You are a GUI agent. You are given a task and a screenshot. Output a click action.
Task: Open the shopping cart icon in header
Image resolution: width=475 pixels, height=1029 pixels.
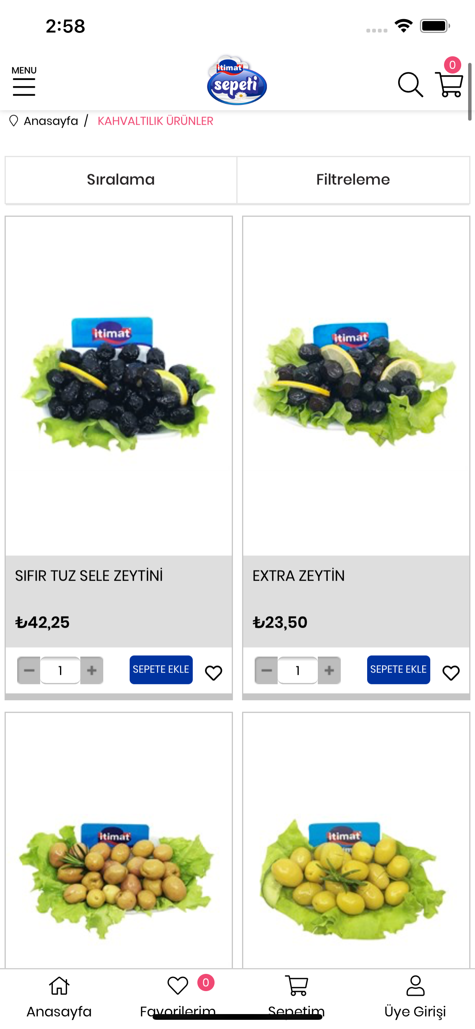pyautogui.click(x=449, y=84)
